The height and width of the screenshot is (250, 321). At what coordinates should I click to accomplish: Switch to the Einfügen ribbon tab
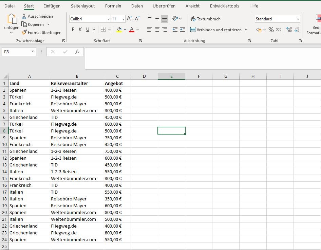click(52, 6)
